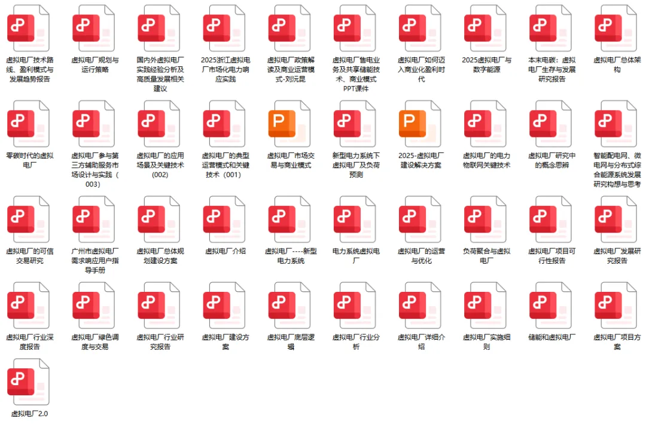Select the 虚拟电厂研究中的概念思辨 file icon
Viewport: 646px width, 424px height.
pyautogui.click(x=551, y=124)
